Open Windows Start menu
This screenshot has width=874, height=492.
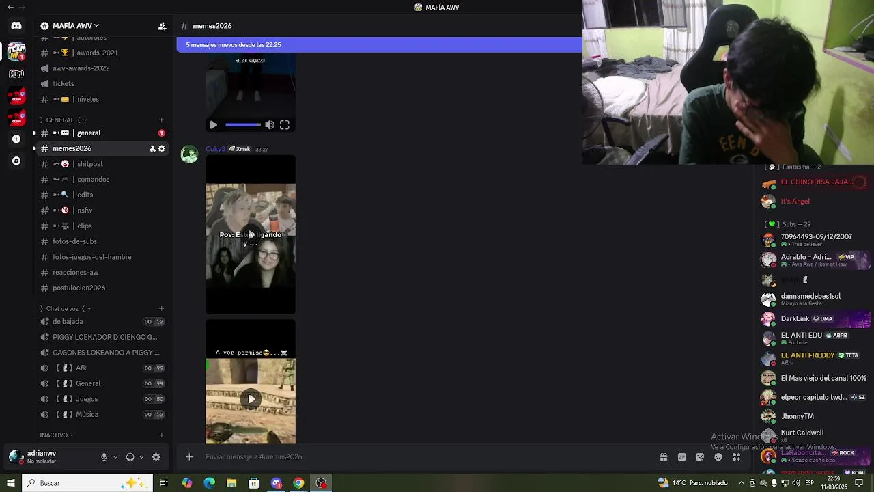pyautogui.click(x=11, y=483)
